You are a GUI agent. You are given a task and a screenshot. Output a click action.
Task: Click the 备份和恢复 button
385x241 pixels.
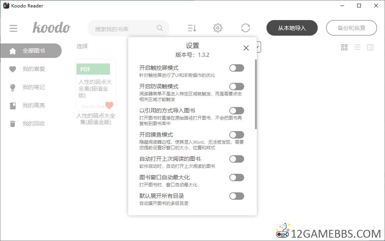(x=351, y=28)
